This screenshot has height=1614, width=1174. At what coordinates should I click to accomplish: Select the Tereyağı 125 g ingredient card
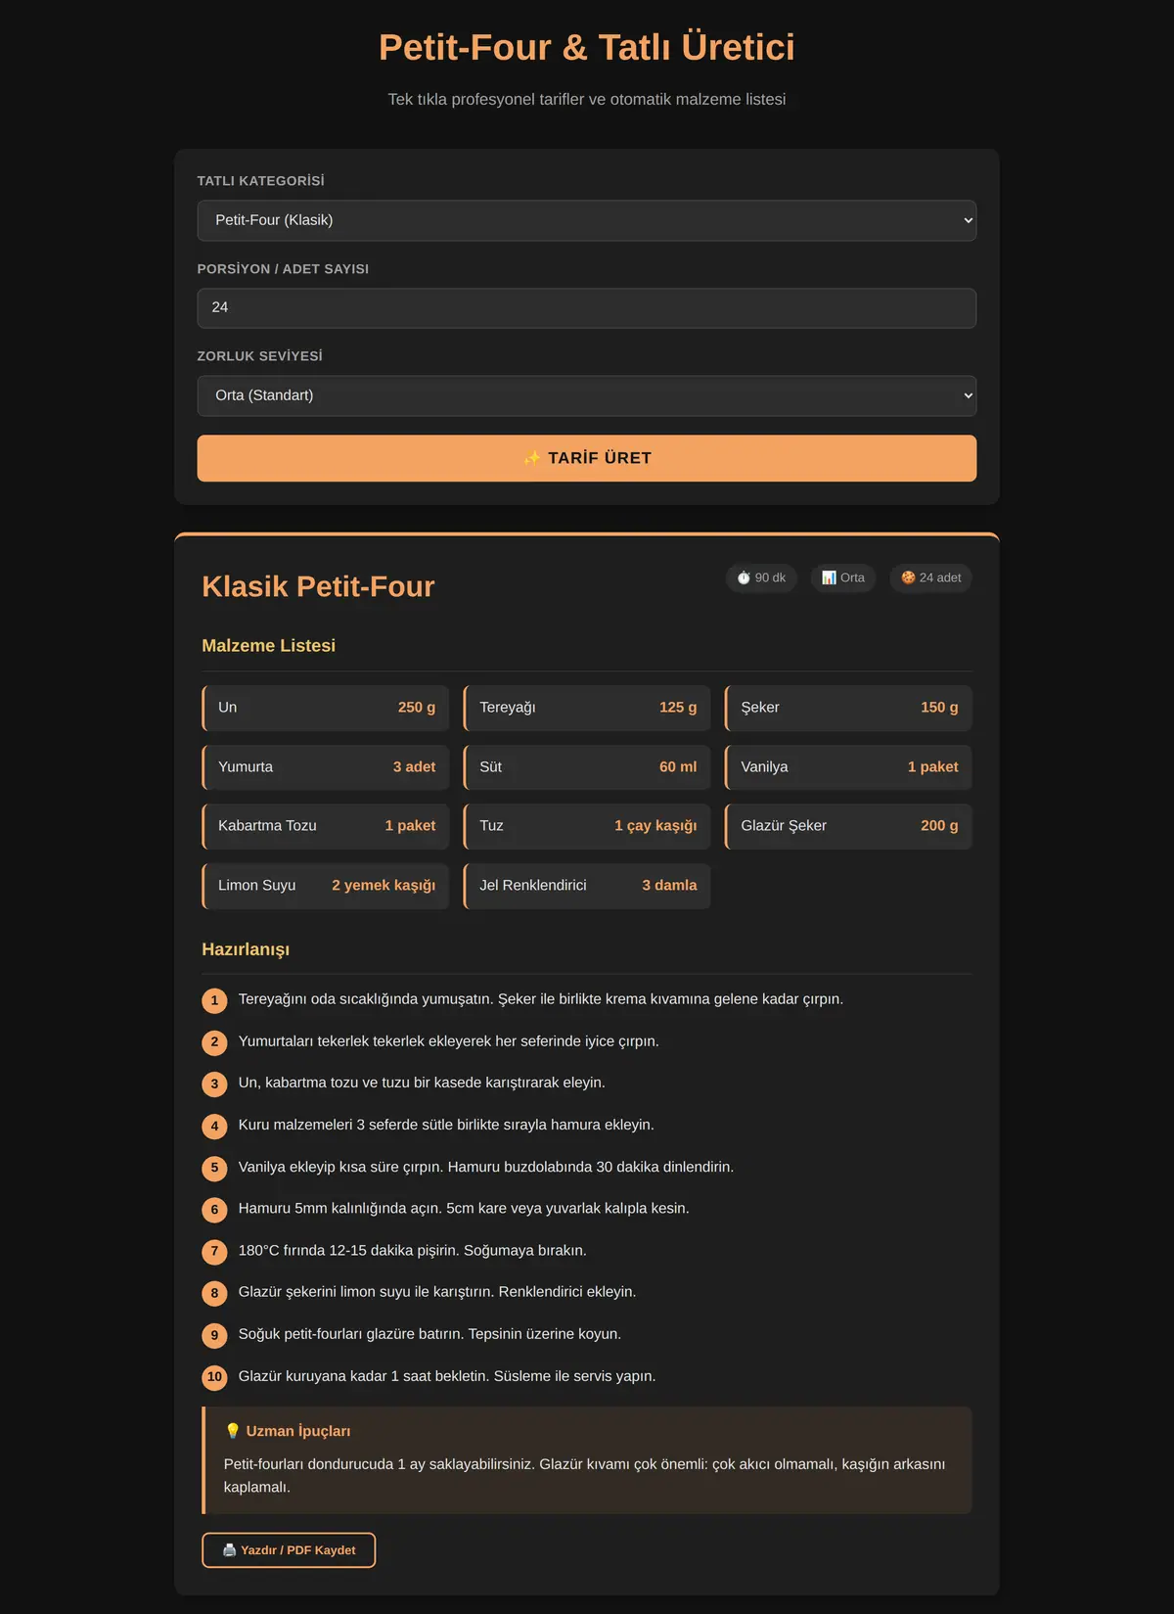[587, 708]
